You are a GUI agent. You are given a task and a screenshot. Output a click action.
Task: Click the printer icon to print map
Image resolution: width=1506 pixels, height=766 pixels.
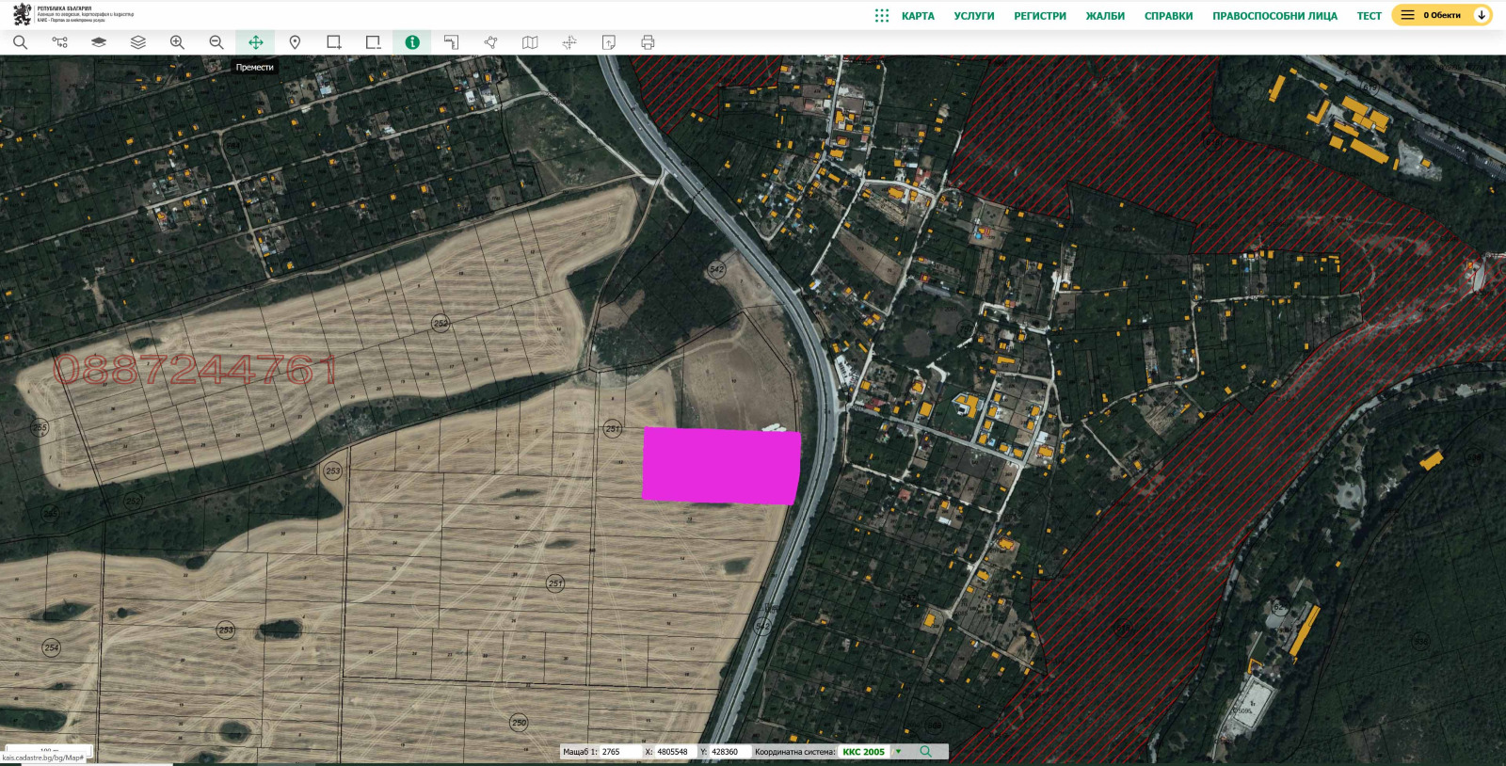648,42
